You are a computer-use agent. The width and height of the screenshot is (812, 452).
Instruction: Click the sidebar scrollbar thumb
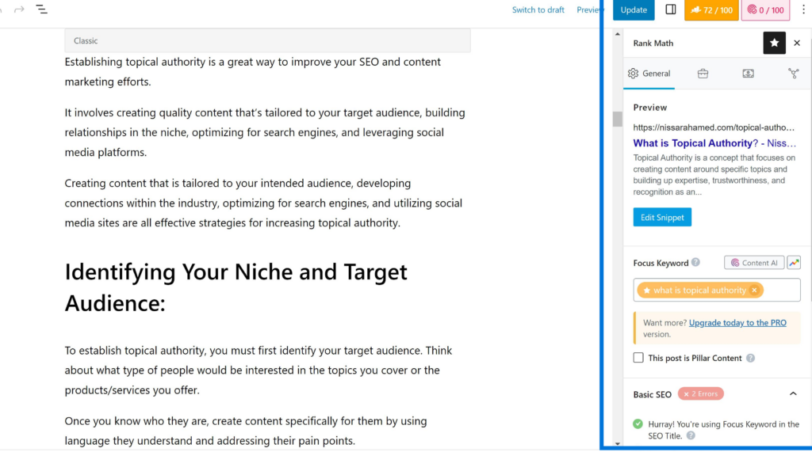pos(617,119)
